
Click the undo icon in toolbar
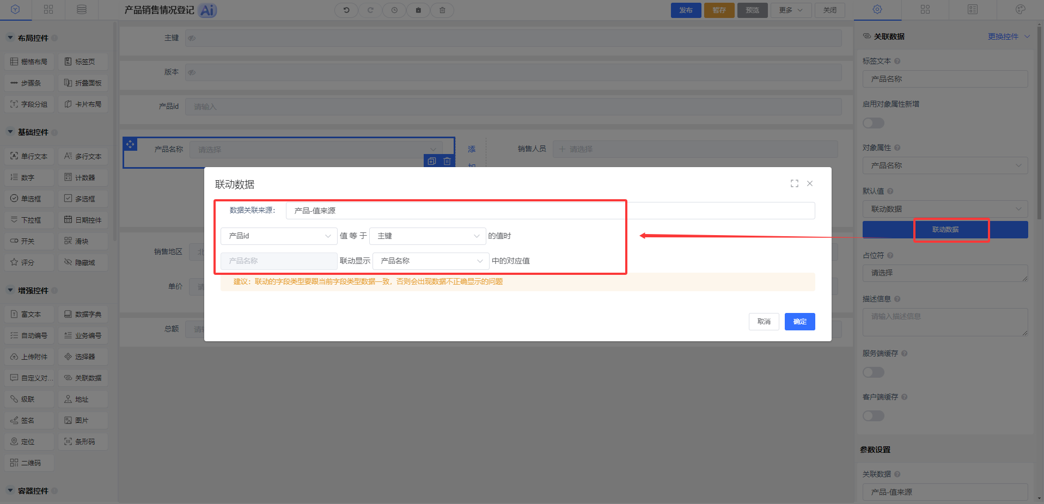pos(346,10)
